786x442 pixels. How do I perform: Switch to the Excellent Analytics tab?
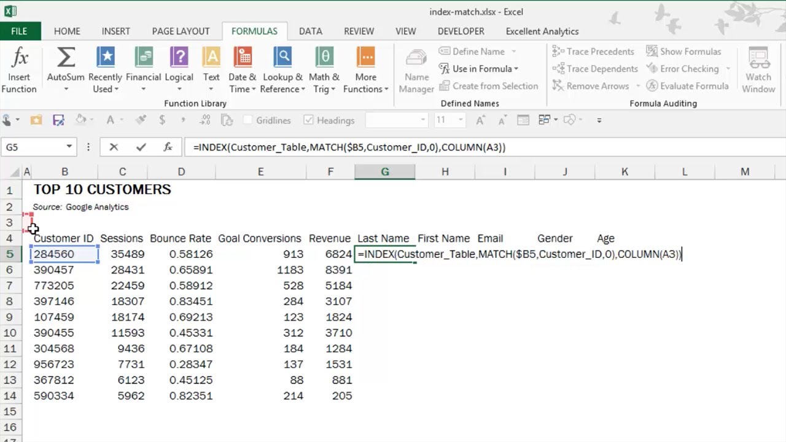(542, 31)
